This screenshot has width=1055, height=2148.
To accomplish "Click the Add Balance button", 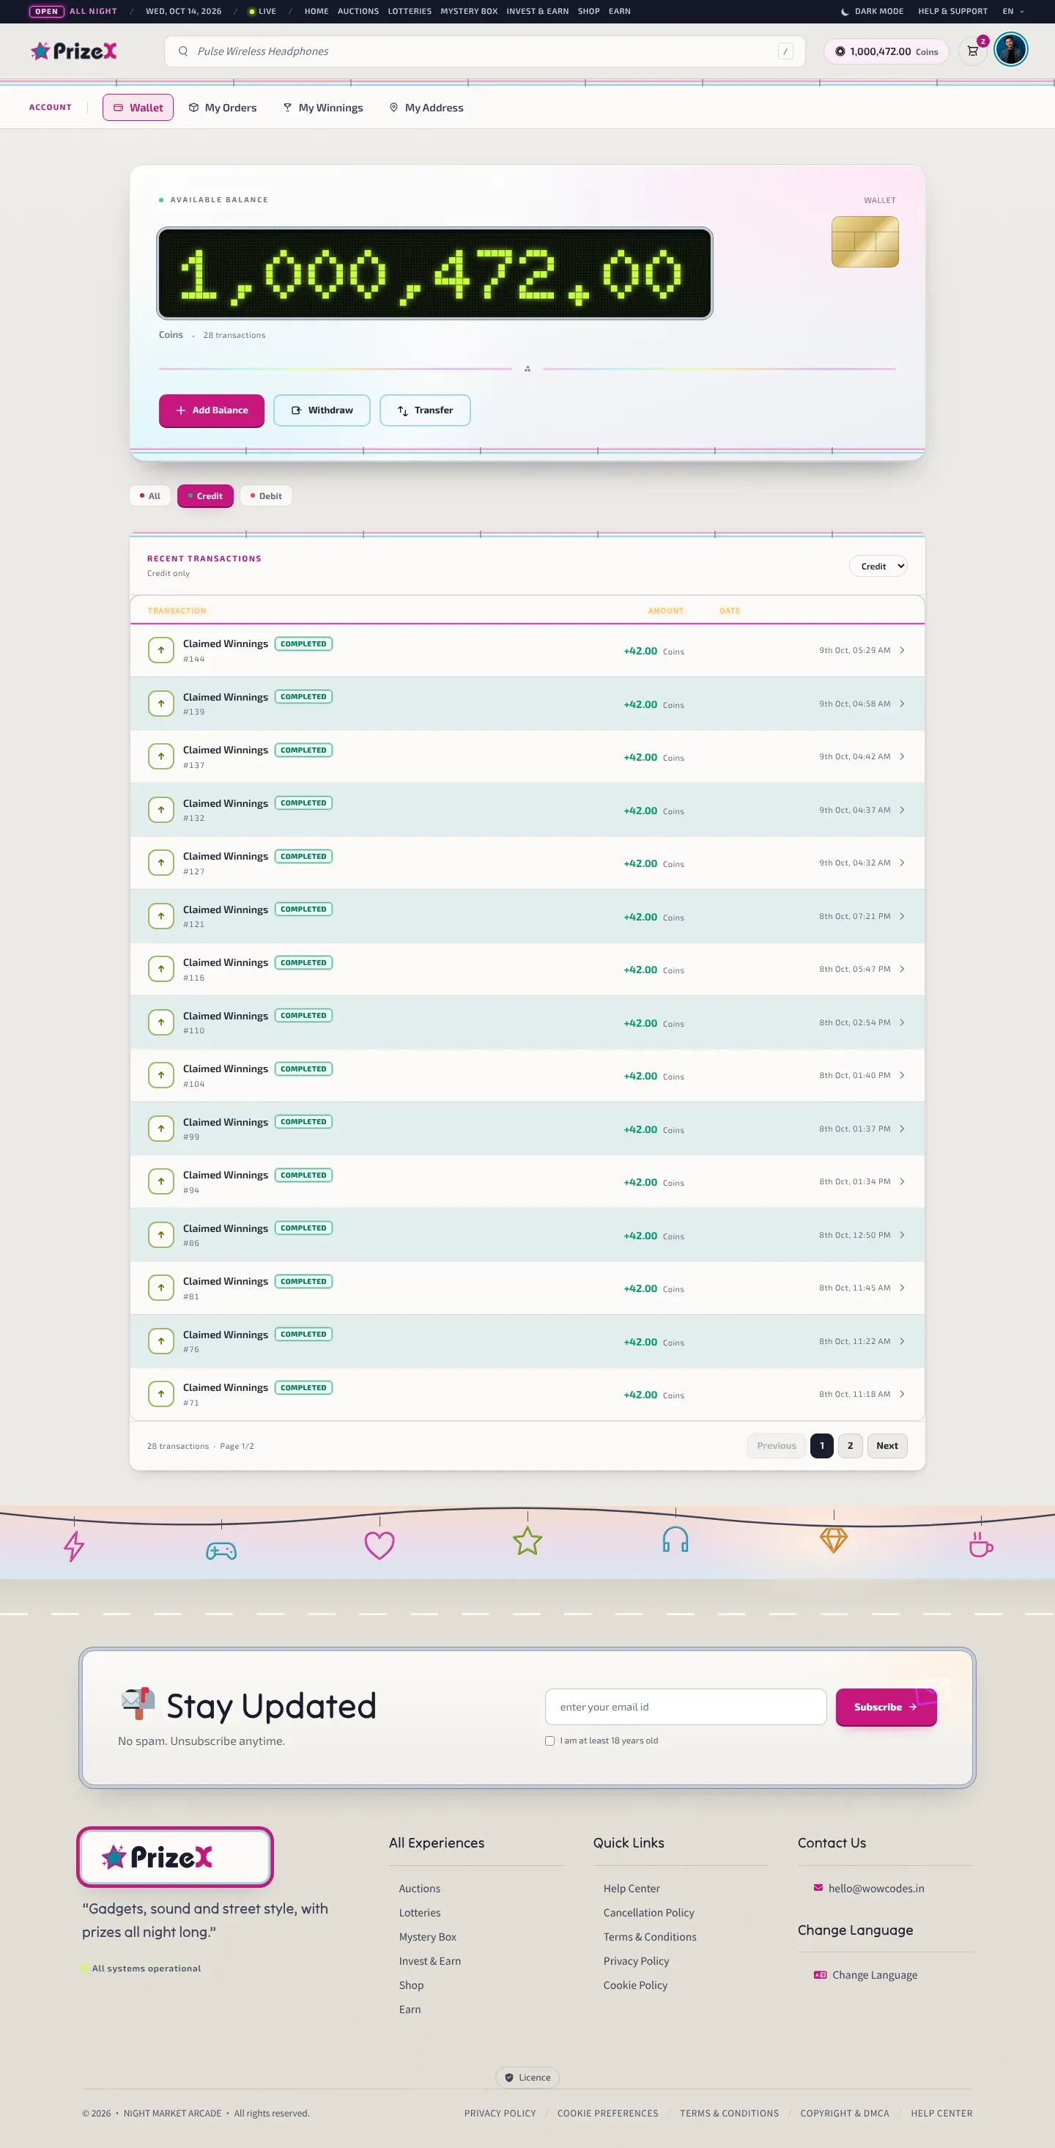I will coord(212,410).
